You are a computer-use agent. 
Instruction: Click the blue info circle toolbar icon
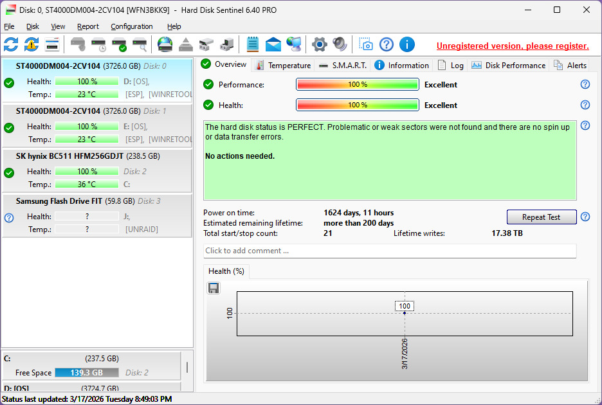(407, 44)
